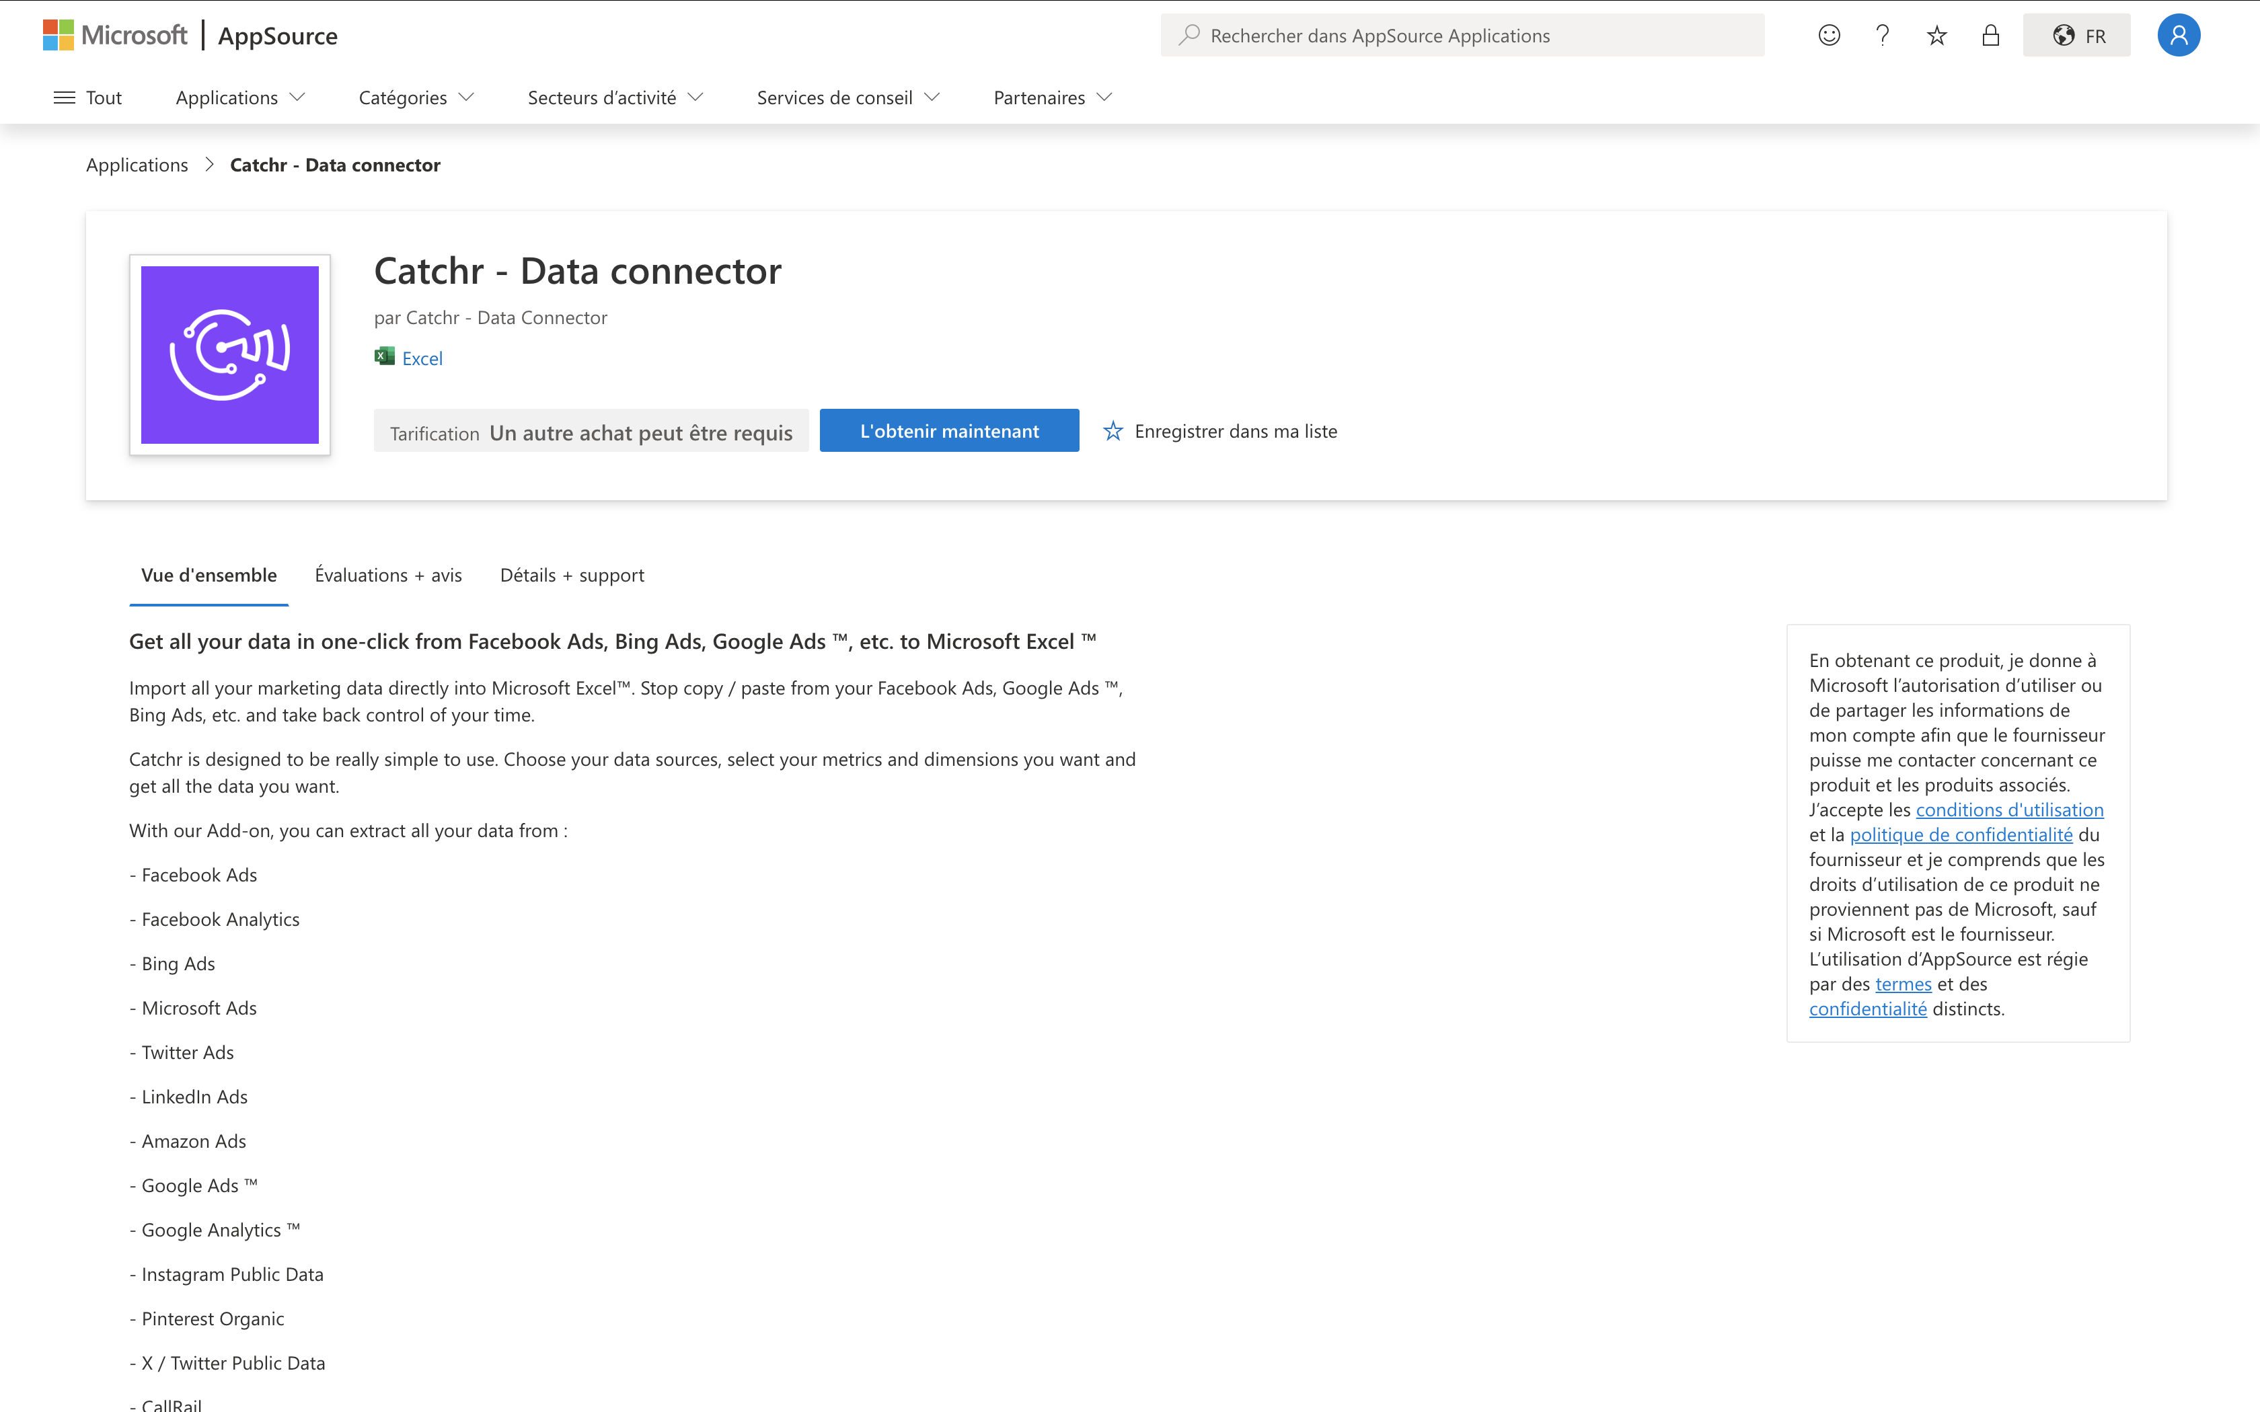Click '- Microsoft Ads' list entry
Screen dimensions: 2260x1412
point(193,1008)
